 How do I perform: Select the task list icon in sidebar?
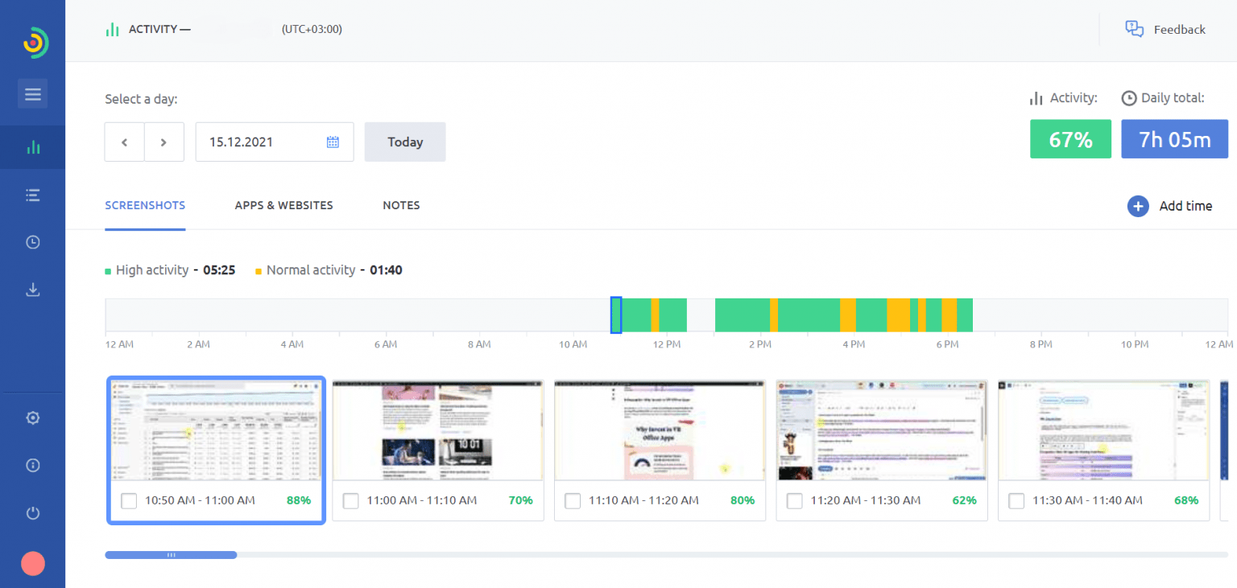[x=32, y=195]
